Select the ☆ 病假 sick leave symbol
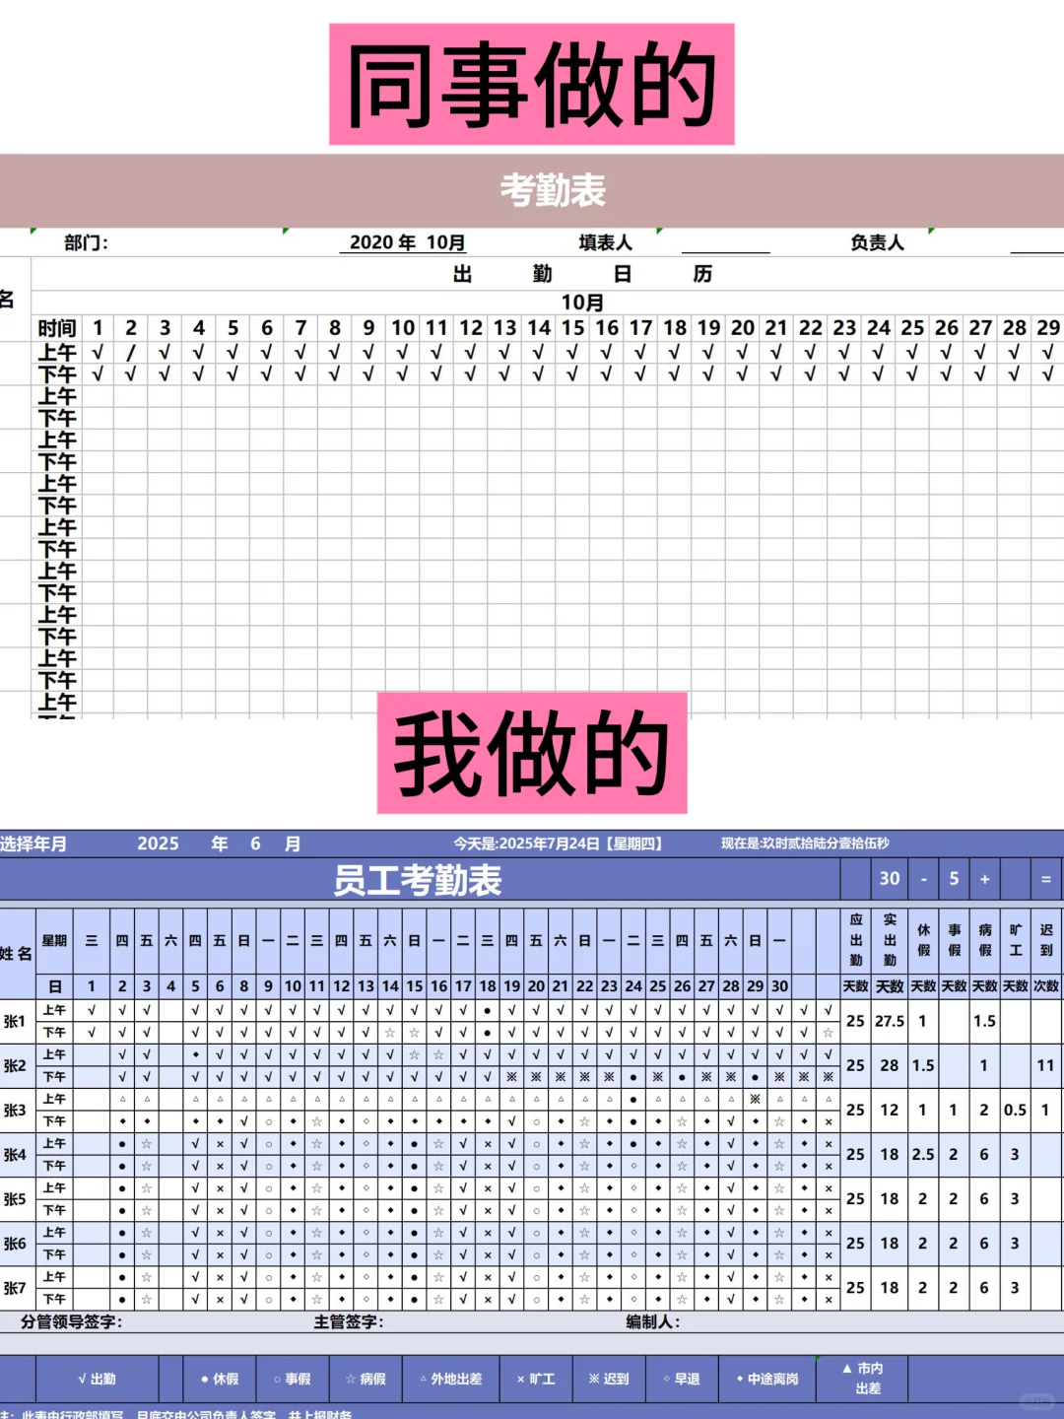The height and width of the screenshot is (1419, 1064). 366,1379
